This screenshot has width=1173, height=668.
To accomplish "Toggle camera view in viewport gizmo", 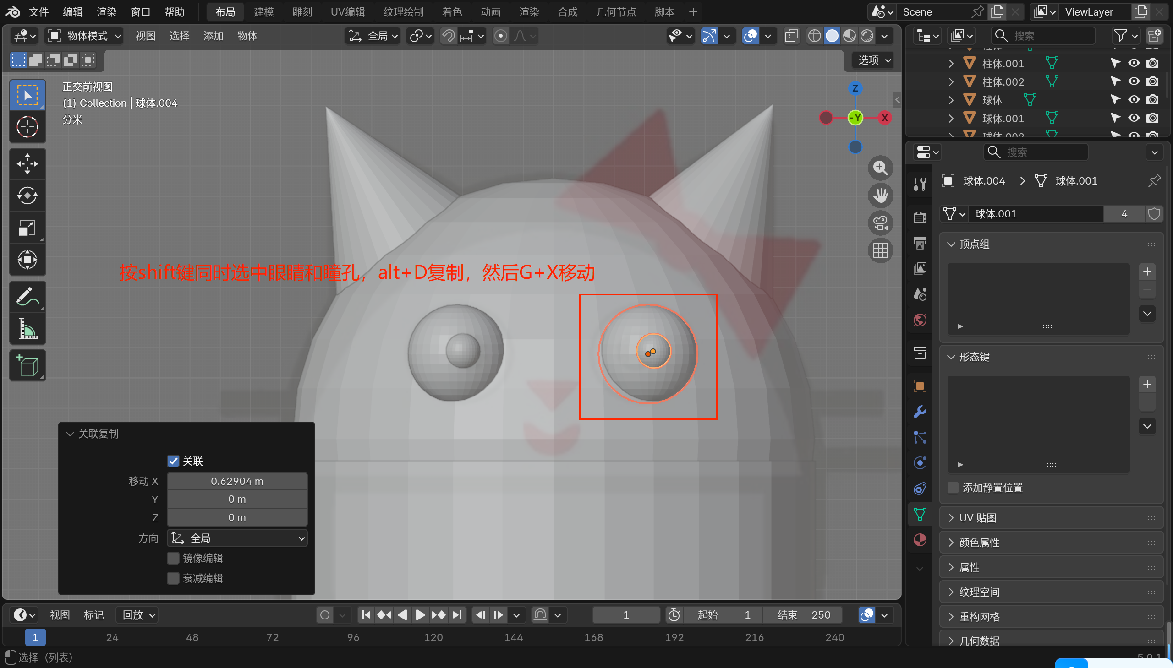I will pyautogui.click(x=880, y=223).
